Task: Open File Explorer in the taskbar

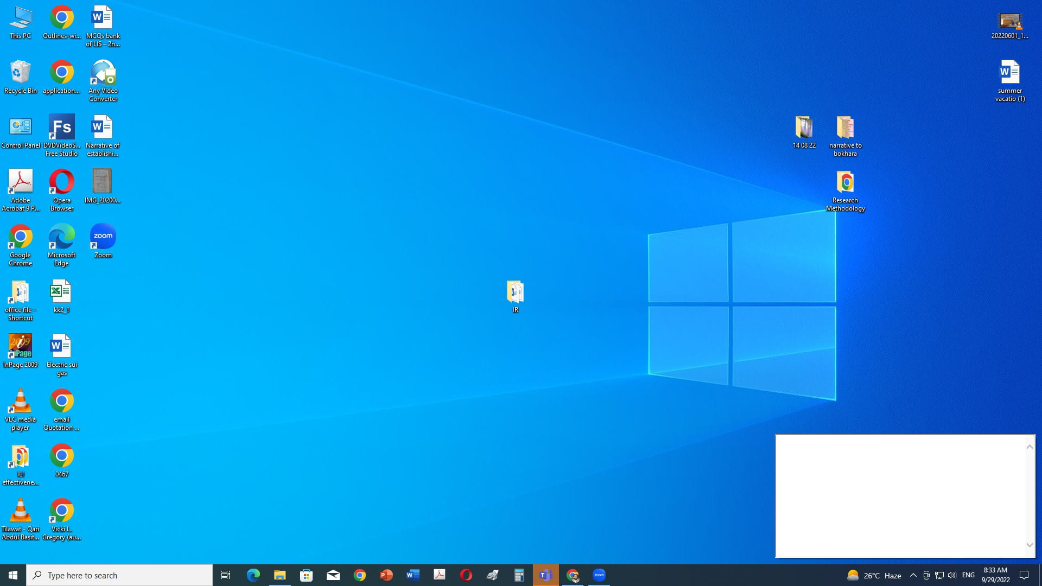Action: [x=279, y=575]
